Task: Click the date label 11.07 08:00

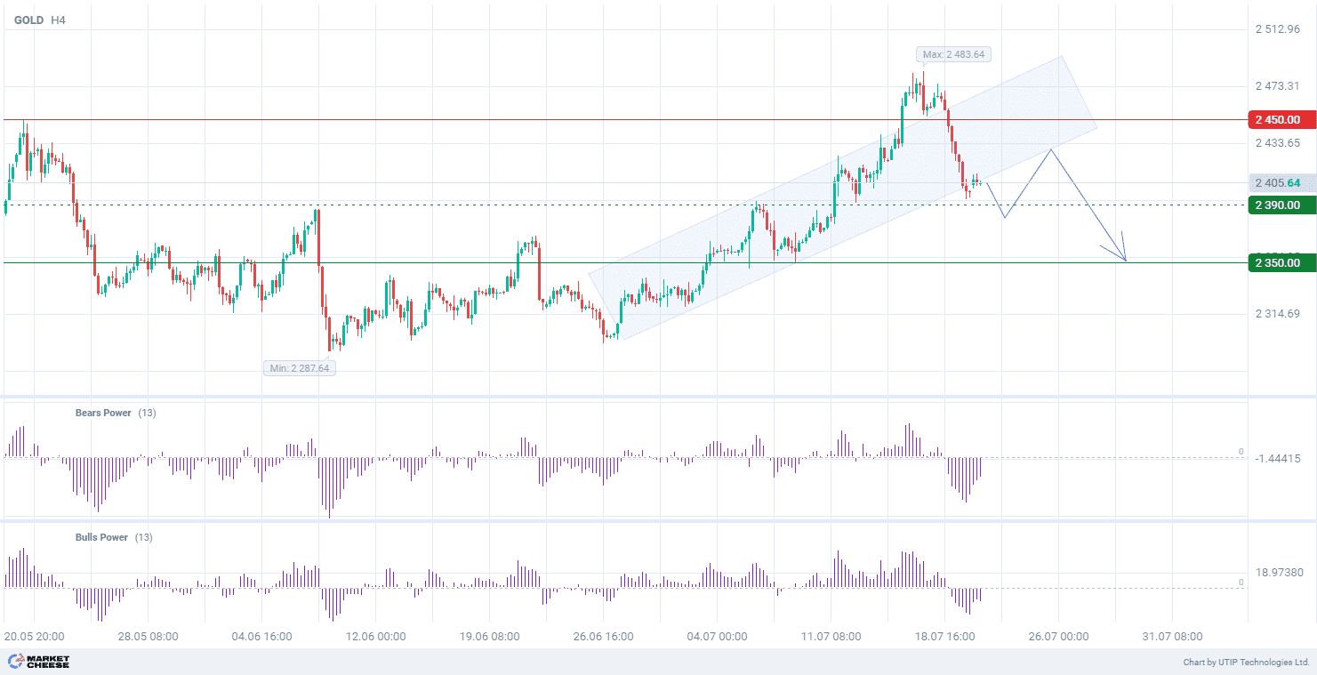Action: click(x=831, y=637)
